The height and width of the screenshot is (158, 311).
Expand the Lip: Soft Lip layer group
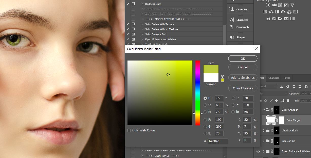coord(264,141)
